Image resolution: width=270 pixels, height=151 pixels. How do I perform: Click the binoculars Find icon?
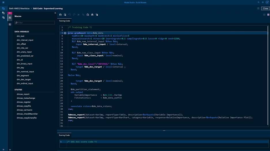point(92,15)
